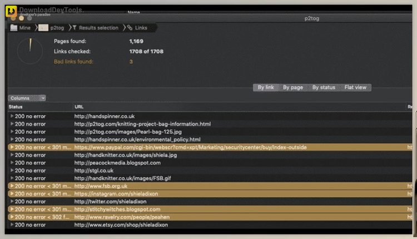Click the p2tog site thumbnail icon

pyautogui.click(x=43, y=28)
